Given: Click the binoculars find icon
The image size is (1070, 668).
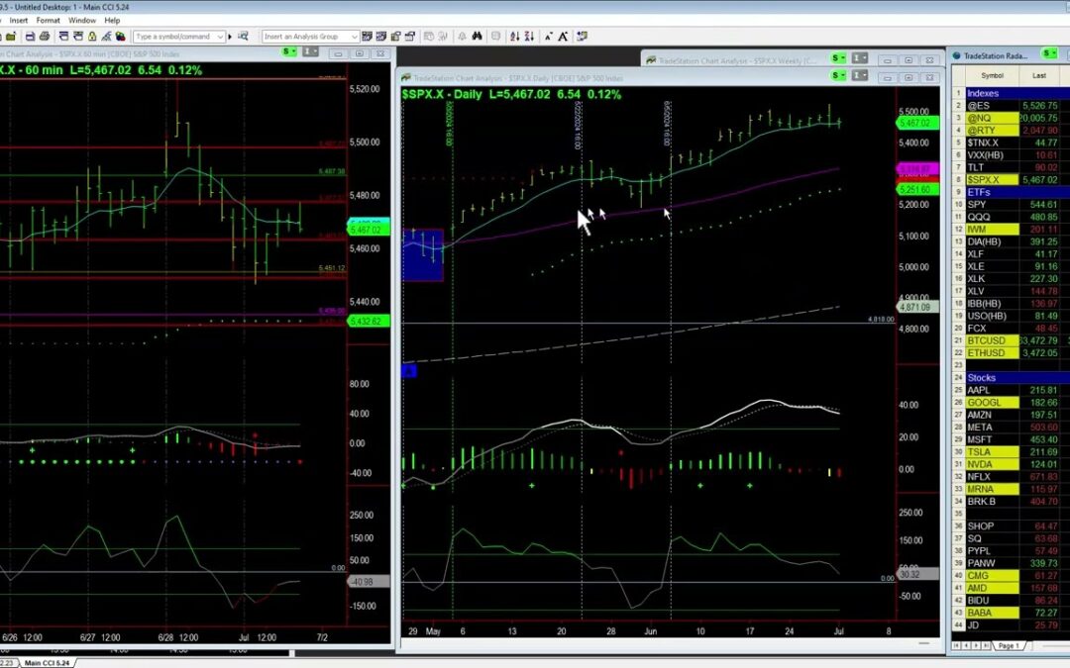Looking at the screenshot, I should pos(477,37).
